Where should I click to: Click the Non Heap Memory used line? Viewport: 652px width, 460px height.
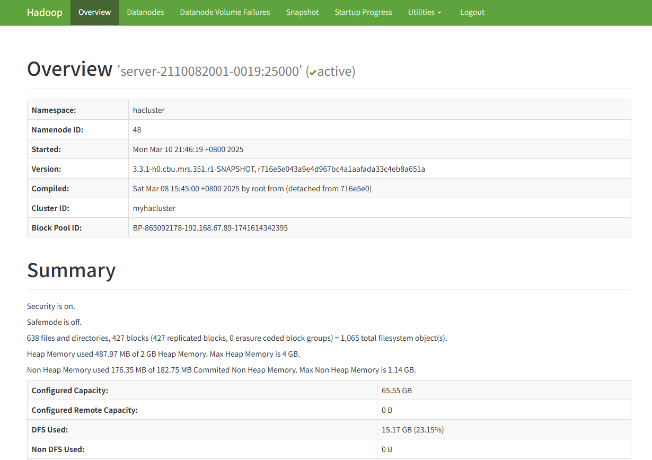coord(221,370)
